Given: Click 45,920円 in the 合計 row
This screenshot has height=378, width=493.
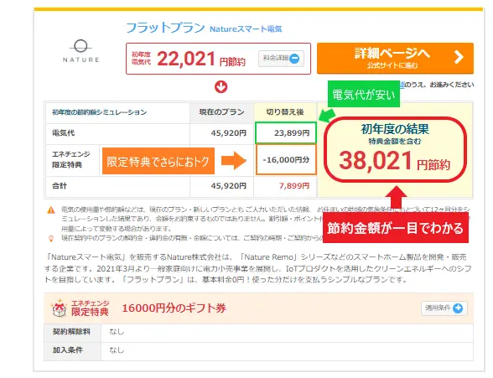Looking at the screenshot, I should click(x=229, y=186).
